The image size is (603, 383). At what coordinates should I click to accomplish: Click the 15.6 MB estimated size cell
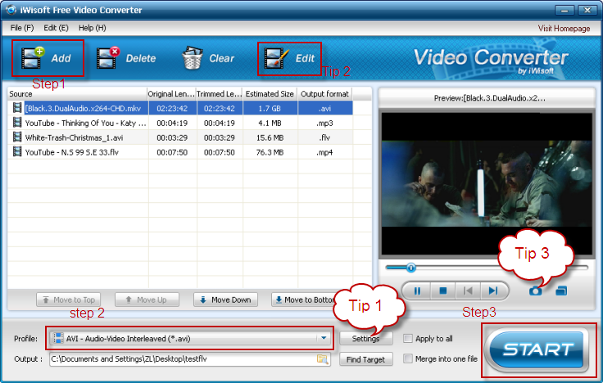(270, 137)
